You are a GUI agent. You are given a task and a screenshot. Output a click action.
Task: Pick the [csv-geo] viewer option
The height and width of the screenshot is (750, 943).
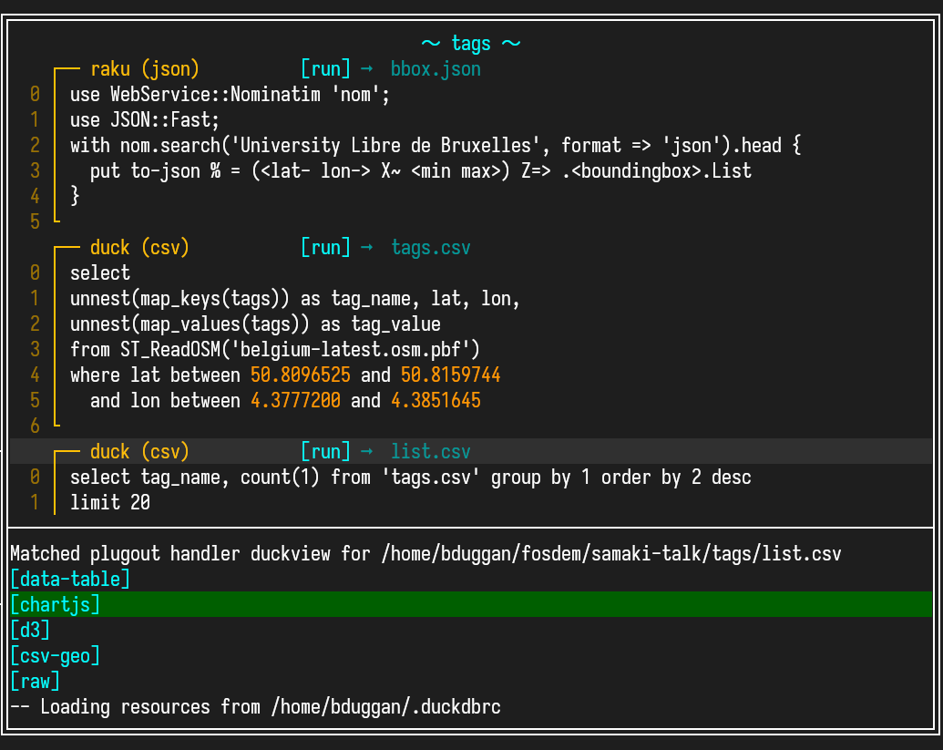point(55,655)
